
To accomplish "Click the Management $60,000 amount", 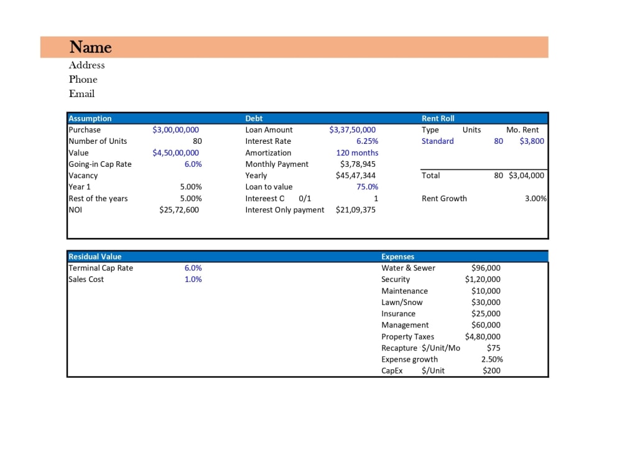I will coord(486,325).
